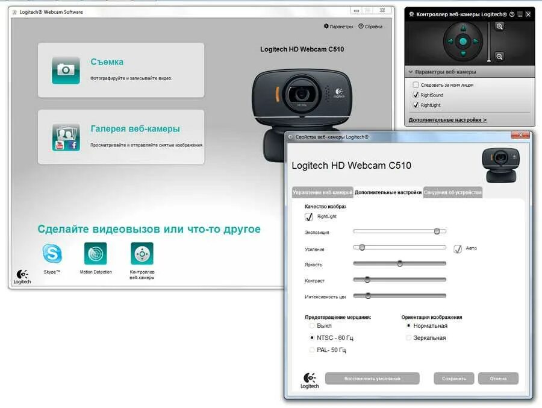Image resolution: width=542 pixels, height=408 pixels.
Task: Pan camera down with controller arrow
Action: 463,54
